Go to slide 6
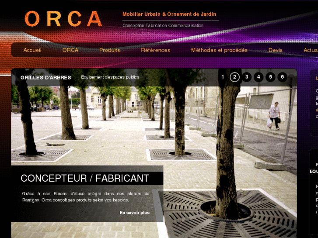 [282, 77]
